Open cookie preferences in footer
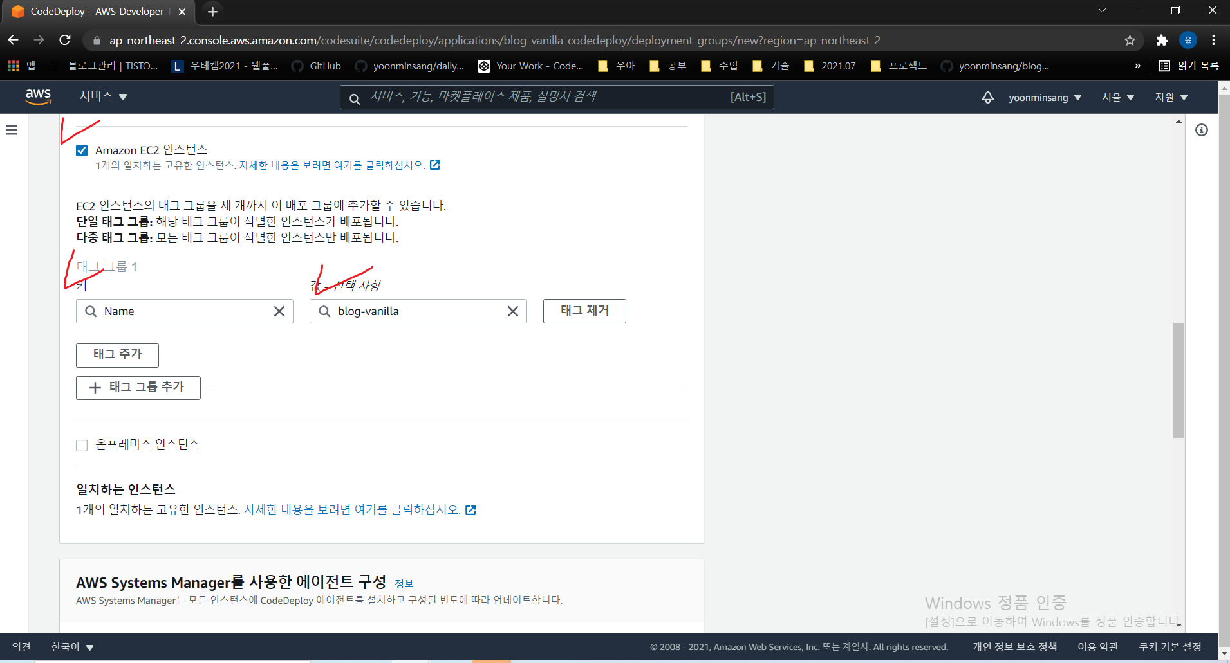Screen dimensions: 1230x663 pos(1170,647)
